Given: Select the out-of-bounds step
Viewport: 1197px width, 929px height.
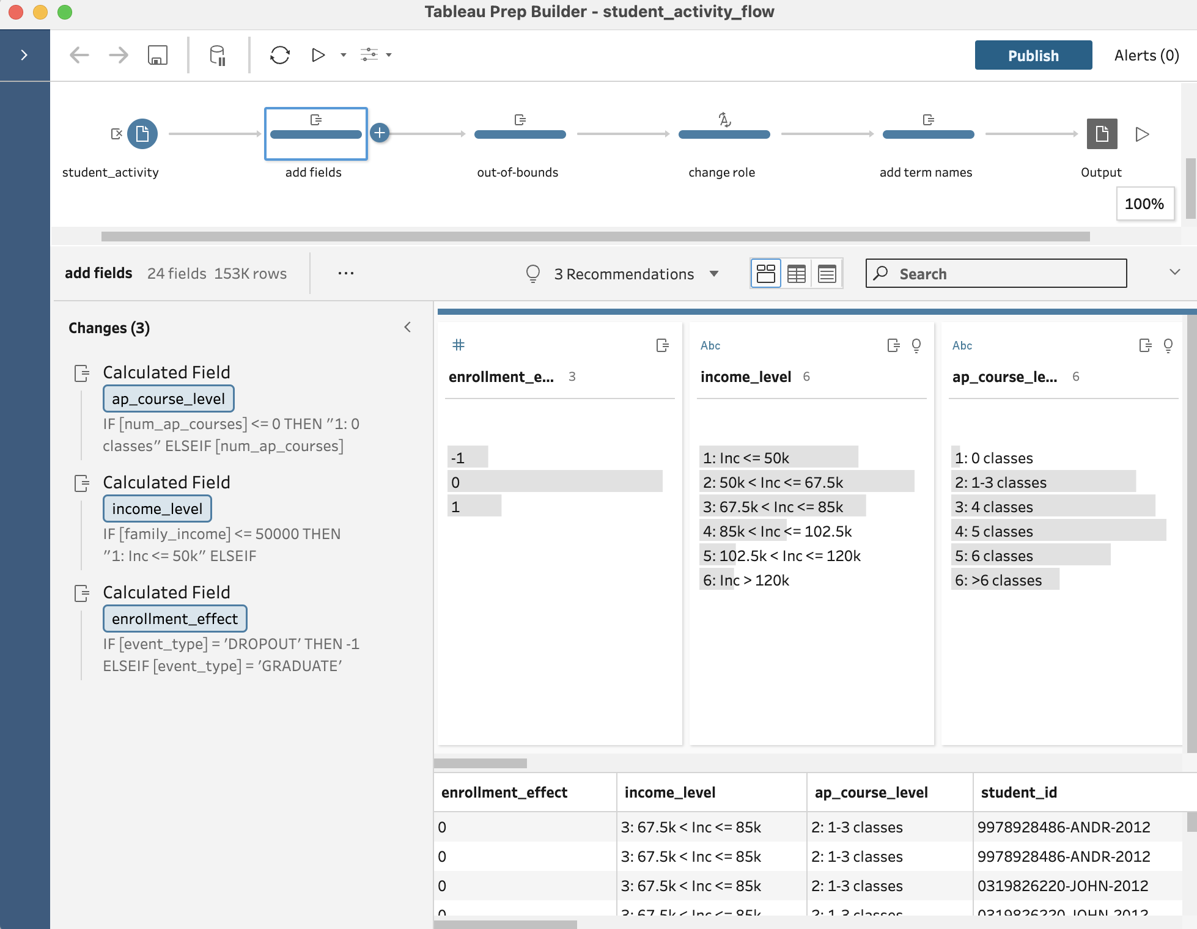Looking at the screenshot, I should (520, 134).
